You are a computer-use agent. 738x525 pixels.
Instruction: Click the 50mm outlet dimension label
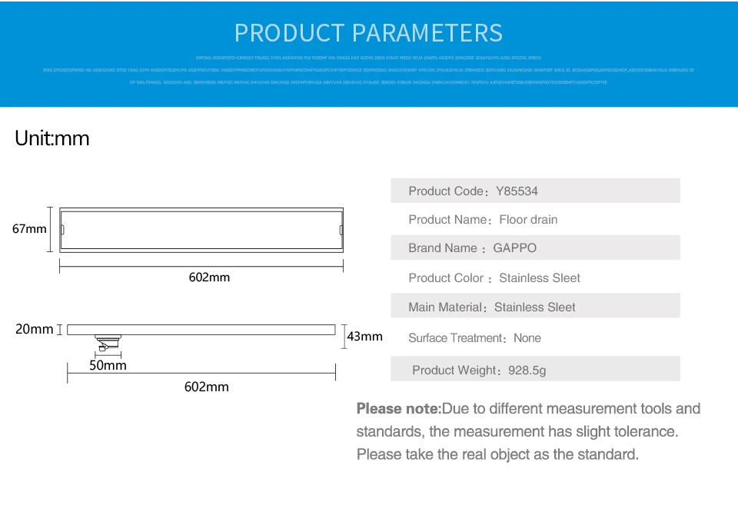(108, 365)
